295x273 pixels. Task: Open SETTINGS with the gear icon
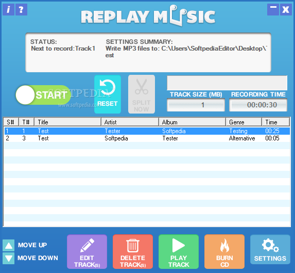(270, 249)
